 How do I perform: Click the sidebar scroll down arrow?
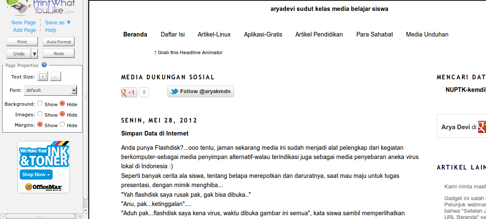pos(86,210)
